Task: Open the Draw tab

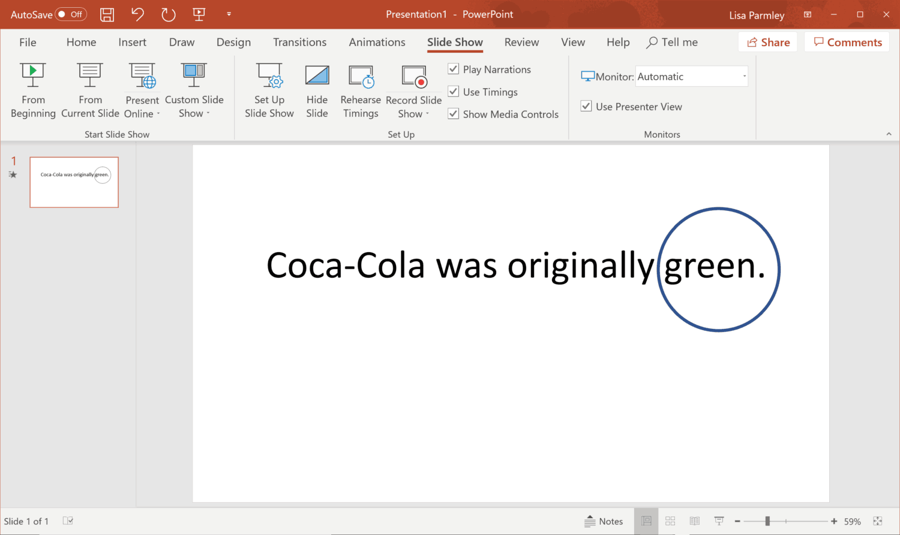Action: coord(182,42)
